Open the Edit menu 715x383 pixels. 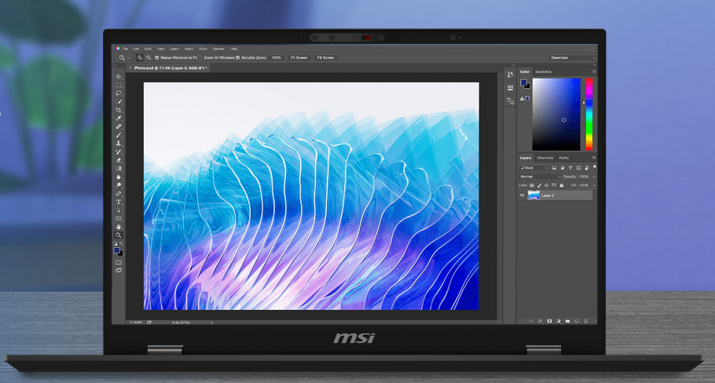coord(136,49)
